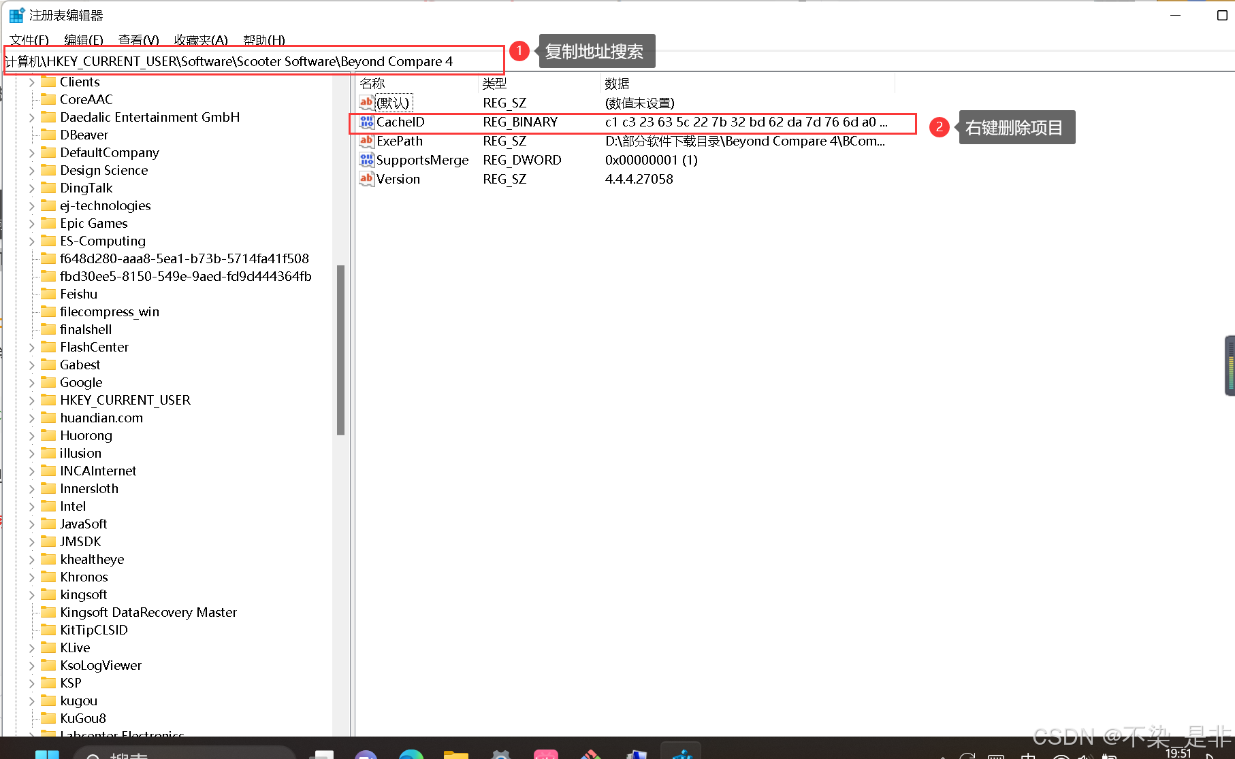1235x759 pixels.
Task: Expand the KsoLogViewer key
Action: (x=31, y=665)
